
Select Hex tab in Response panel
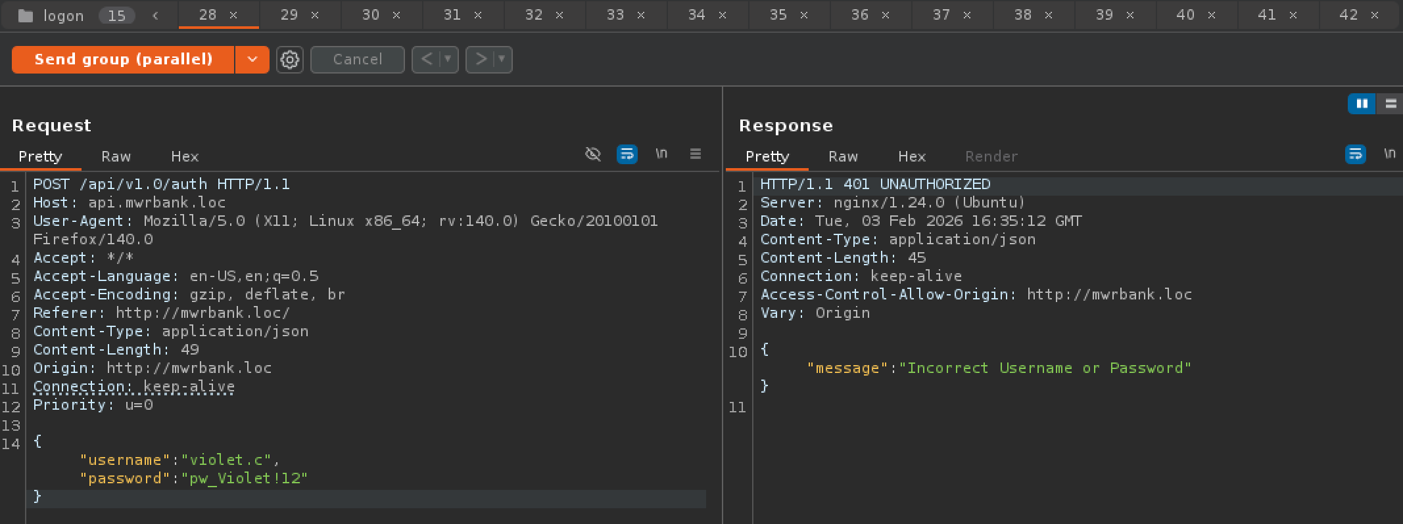911,156
